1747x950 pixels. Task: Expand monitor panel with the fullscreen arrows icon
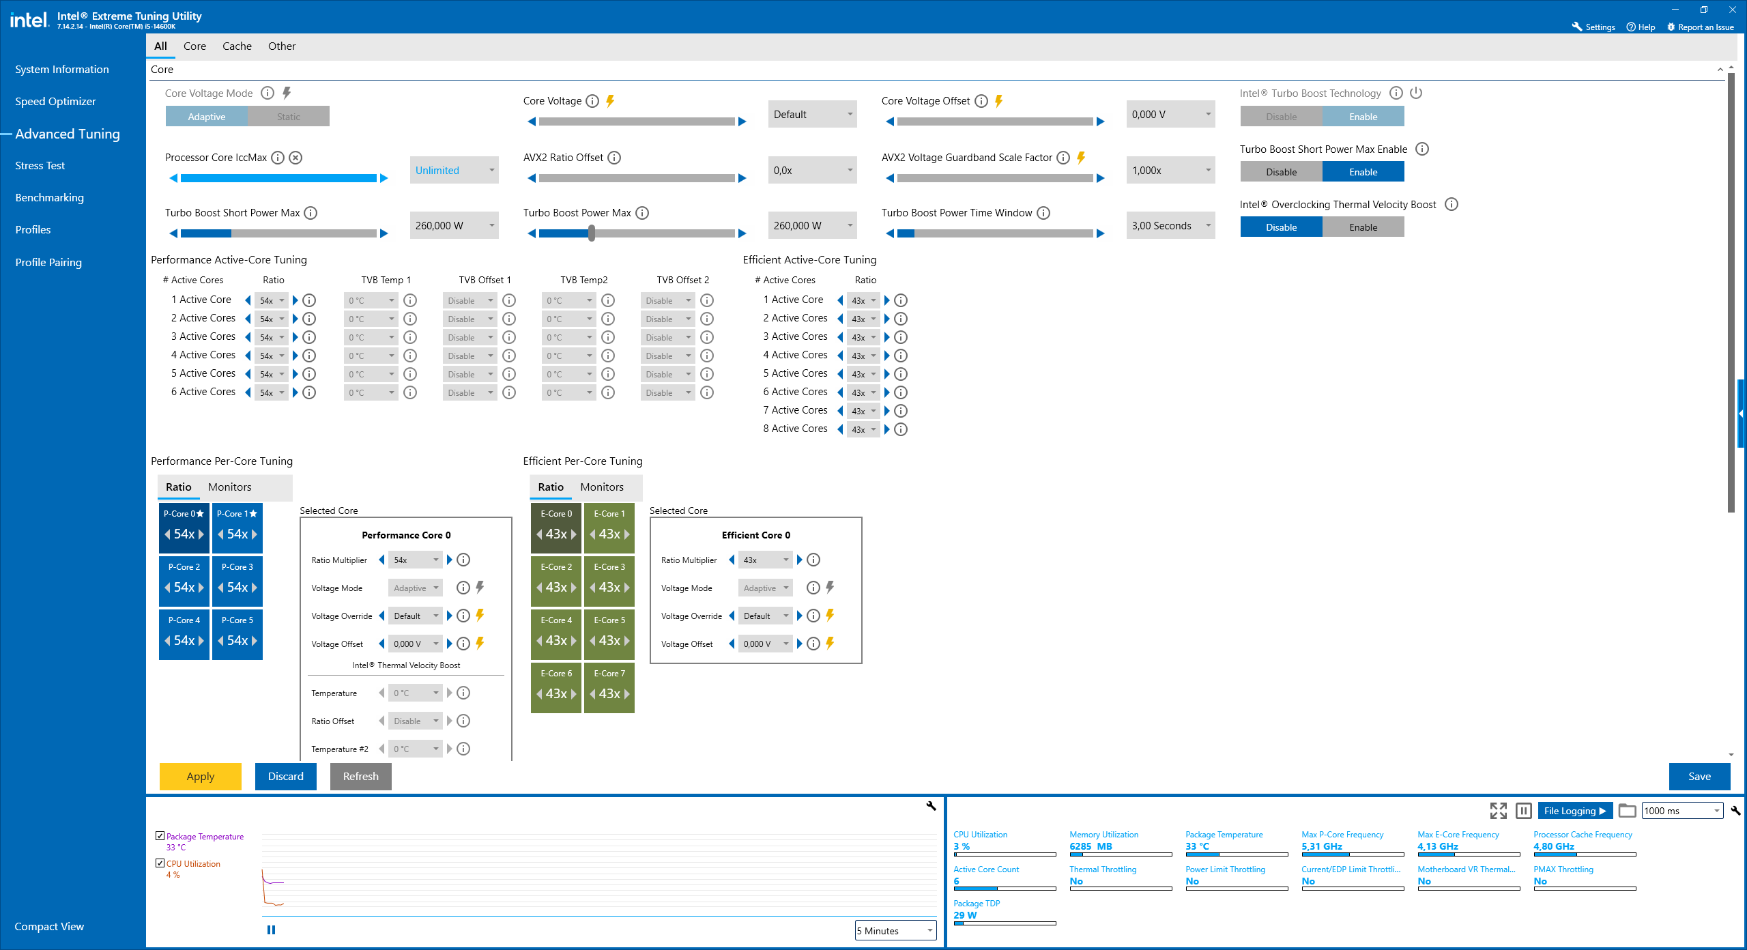tap(1498, 811)
